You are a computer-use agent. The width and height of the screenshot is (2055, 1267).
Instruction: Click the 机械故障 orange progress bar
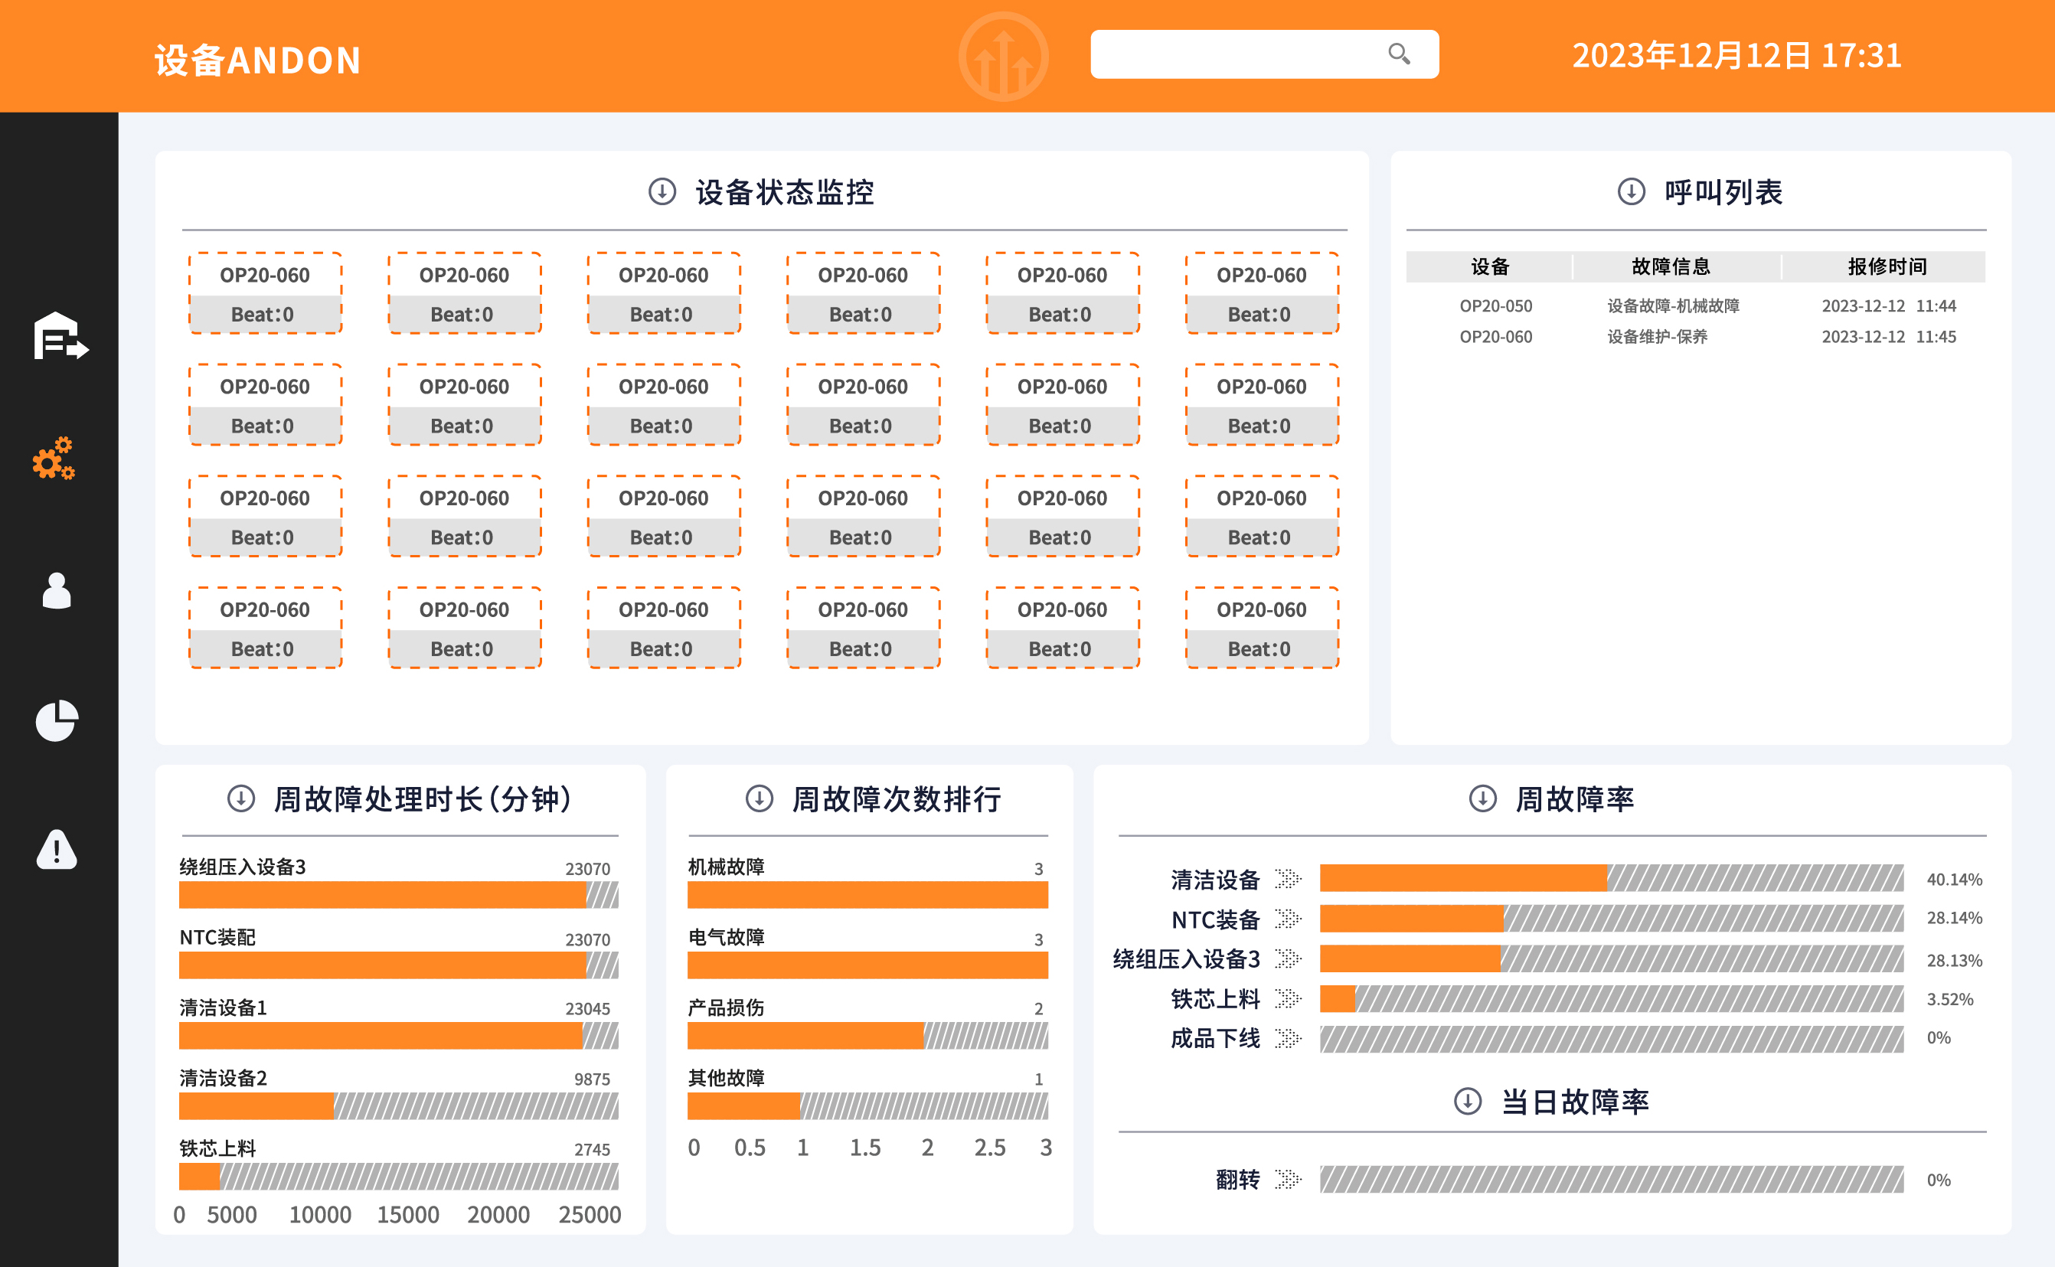click(x=867, y=895)
